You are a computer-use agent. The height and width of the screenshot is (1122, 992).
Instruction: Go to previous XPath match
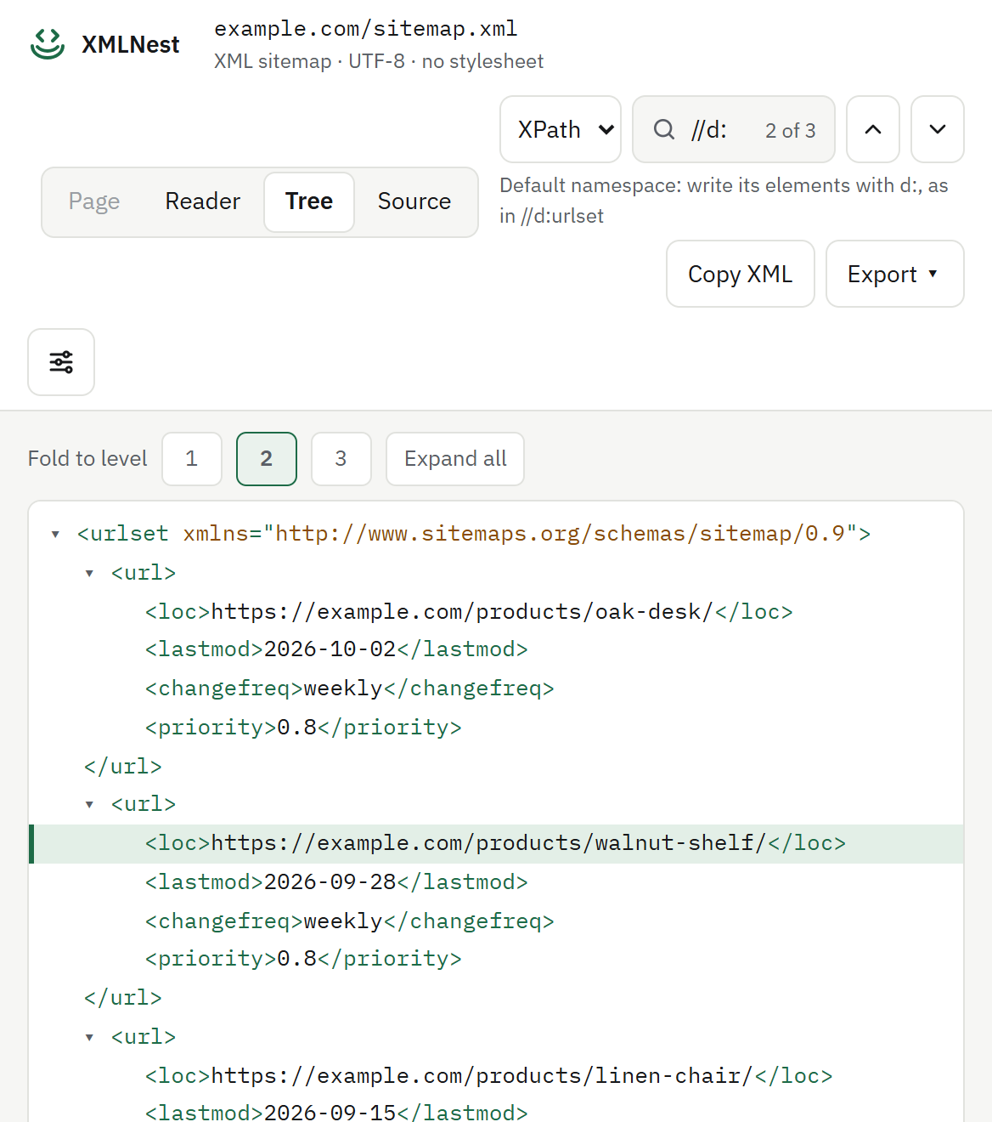coord(873,129)
